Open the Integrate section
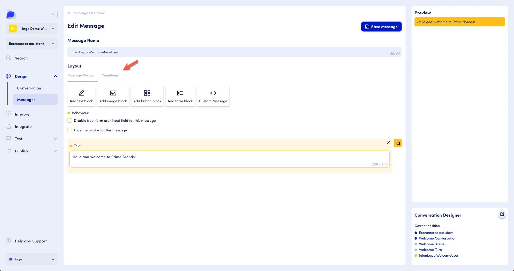Screen dimensions: 514x271 (x=23, y=127)
